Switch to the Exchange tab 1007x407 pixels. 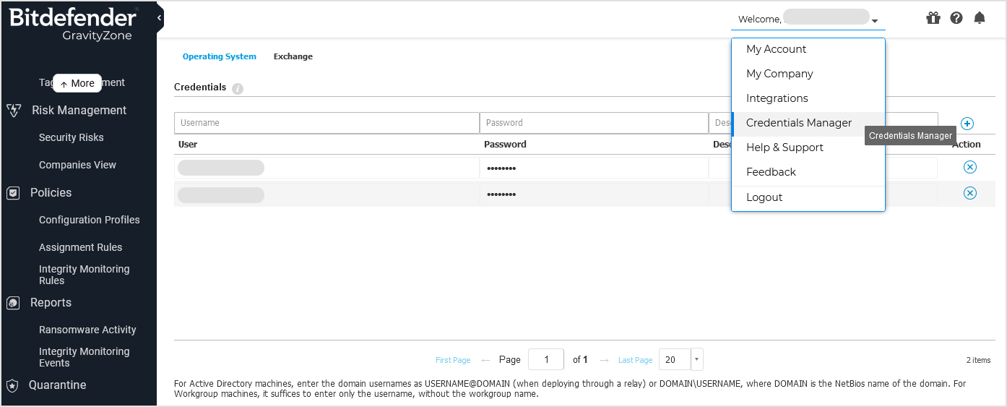pyautogui.click(x=293, y=56)
